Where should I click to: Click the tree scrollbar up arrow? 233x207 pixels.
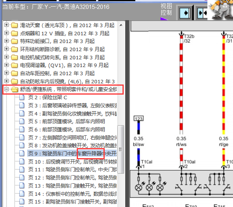pos(121,25)
